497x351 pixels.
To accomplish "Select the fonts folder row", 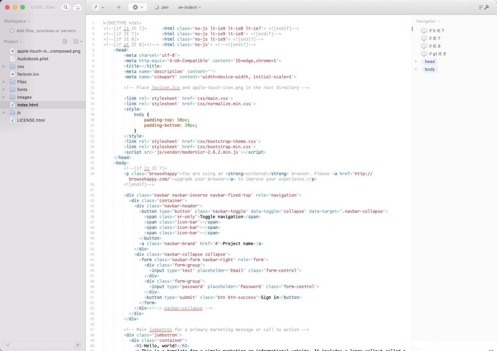I will pos(43,89).
